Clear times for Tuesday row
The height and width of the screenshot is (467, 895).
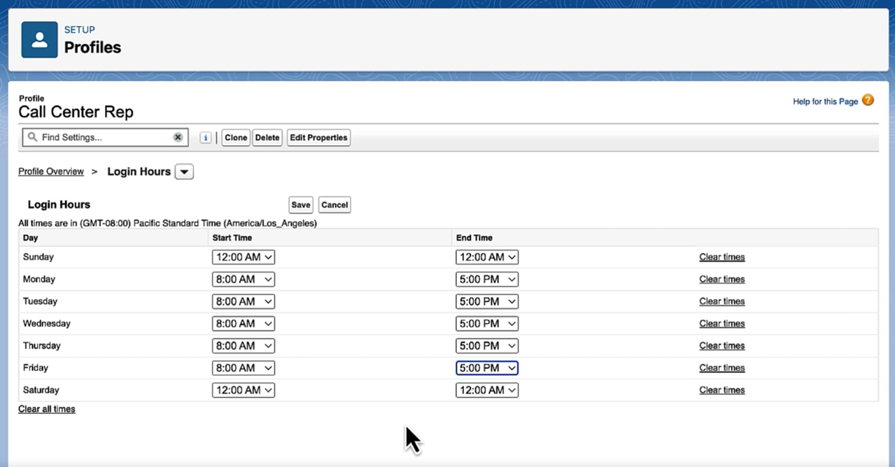click(x=722, y=302)
